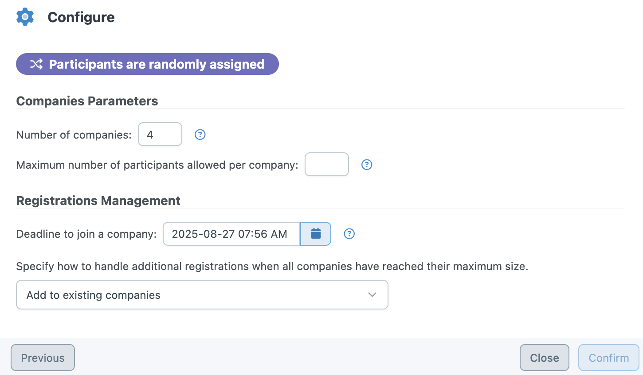Click the shuffle arrows icon in the purple badge
This screenshot has height=375, width=643.
[x=36, y=64]
